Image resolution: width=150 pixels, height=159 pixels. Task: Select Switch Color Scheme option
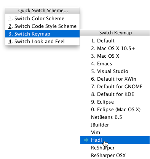(x=42, y=19)
